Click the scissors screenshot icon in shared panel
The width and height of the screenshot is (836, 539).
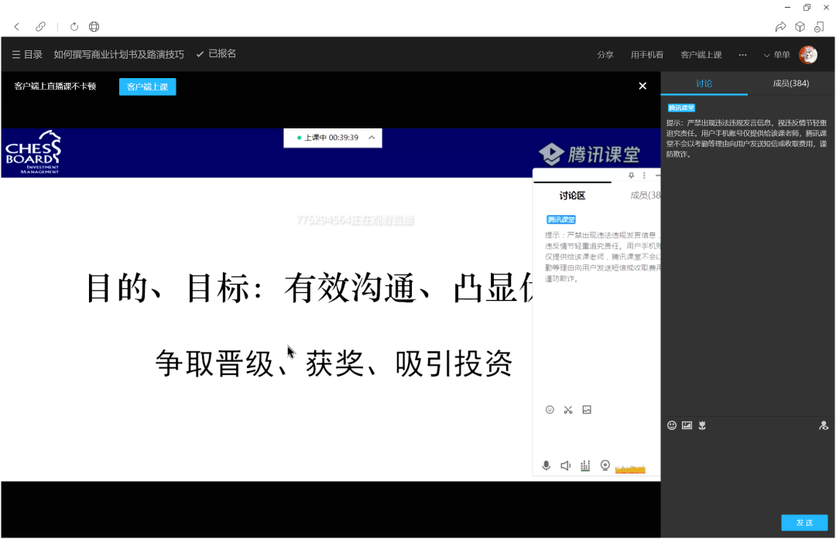click(568, 410)
